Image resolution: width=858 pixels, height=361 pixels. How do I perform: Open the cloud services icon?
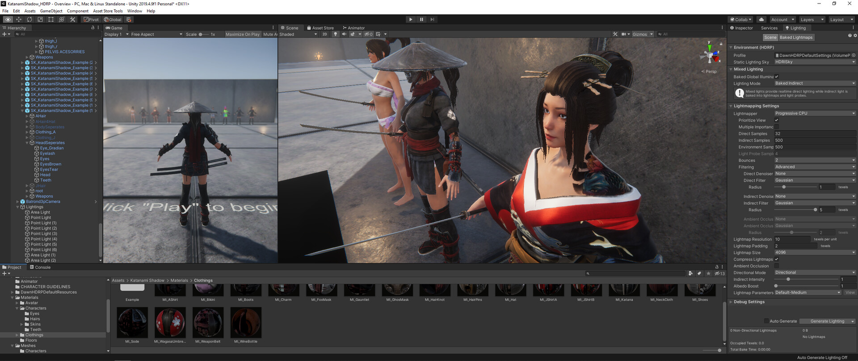[761, 20]
